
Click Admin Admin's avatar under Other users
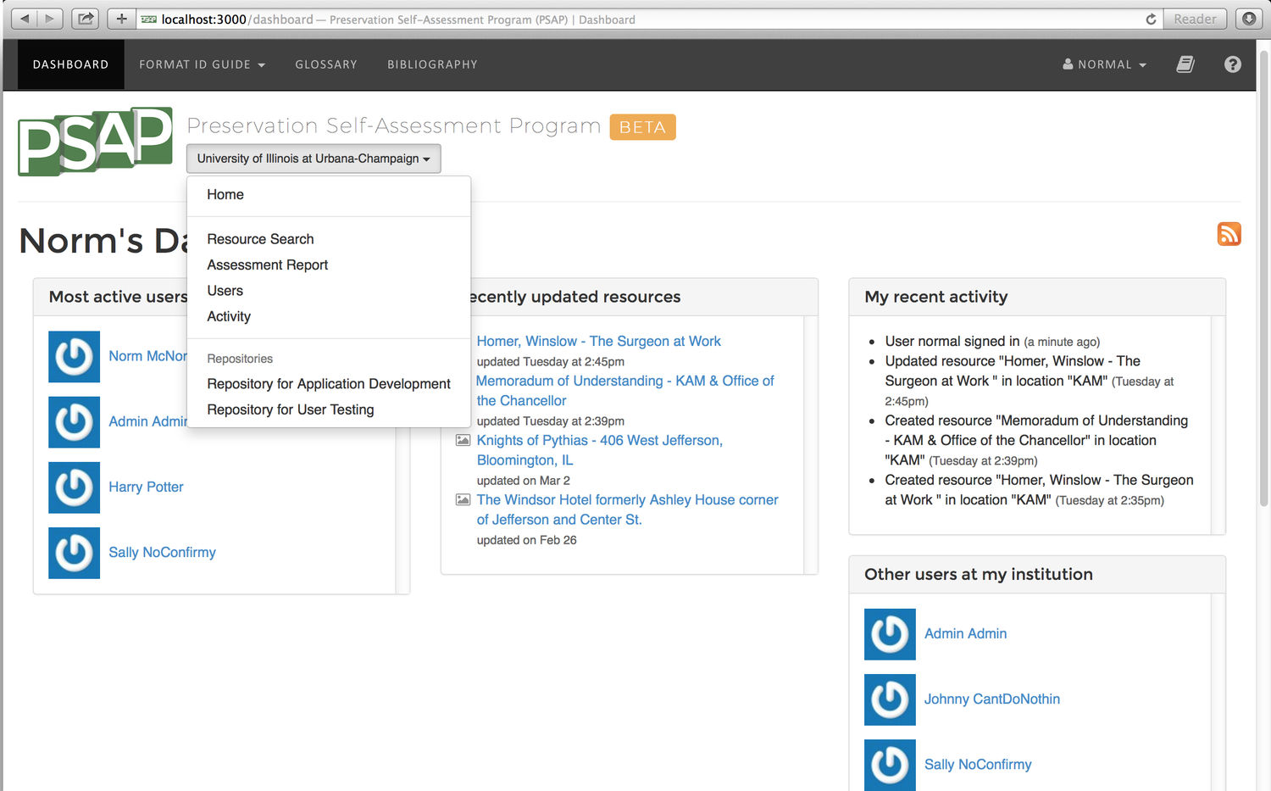click(x=889, y=634)
